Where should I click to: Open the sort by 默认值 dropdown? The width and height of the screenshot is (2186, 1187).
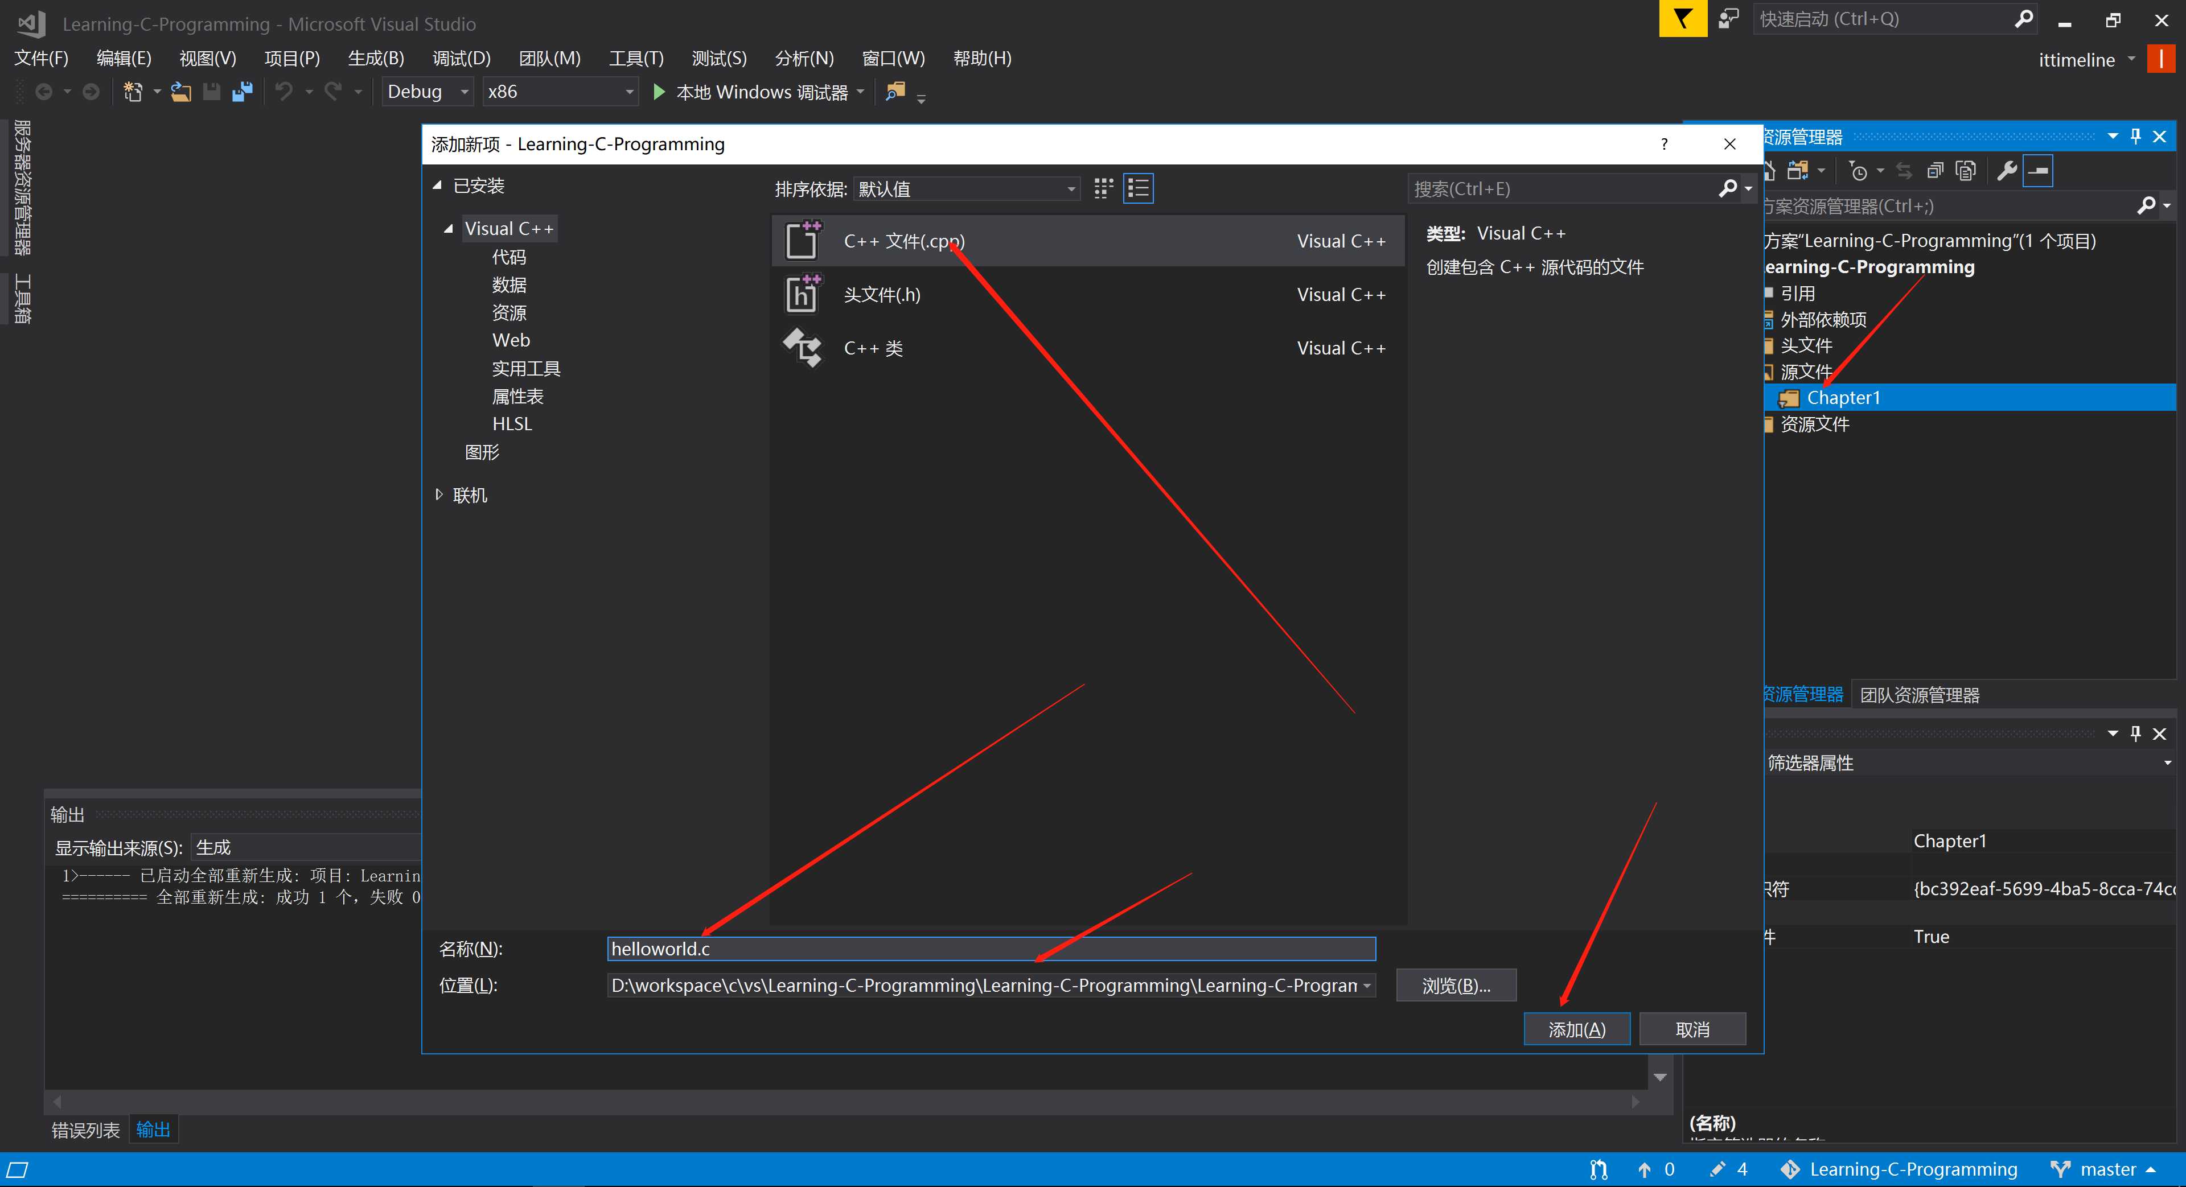click(x=967, y=188)
